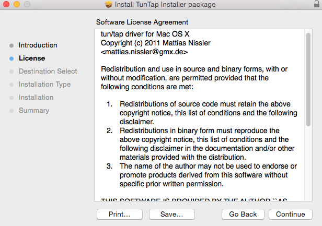
Task: Select the Summary step label
Action: (34, 110)
